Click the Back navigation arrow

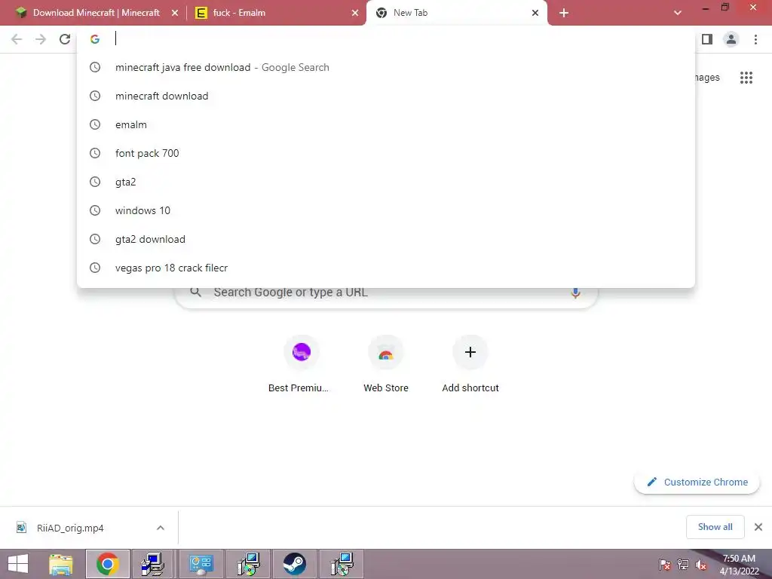[x=17, y=39]
